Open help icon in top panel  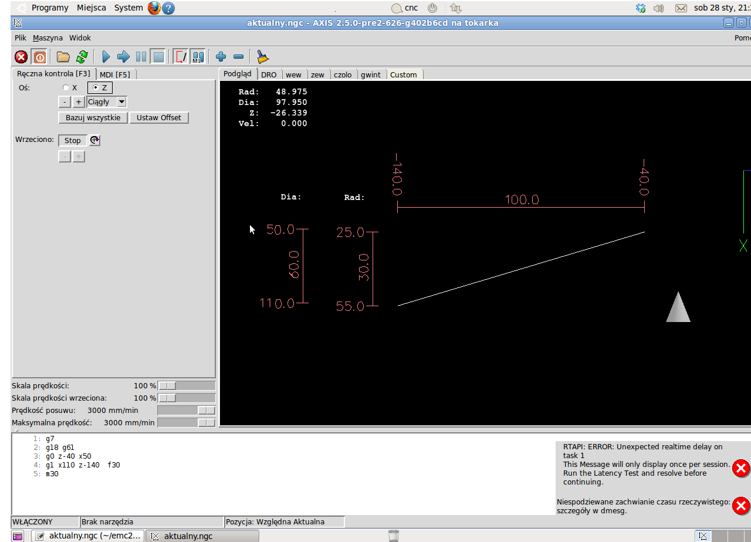coord(168,8)
